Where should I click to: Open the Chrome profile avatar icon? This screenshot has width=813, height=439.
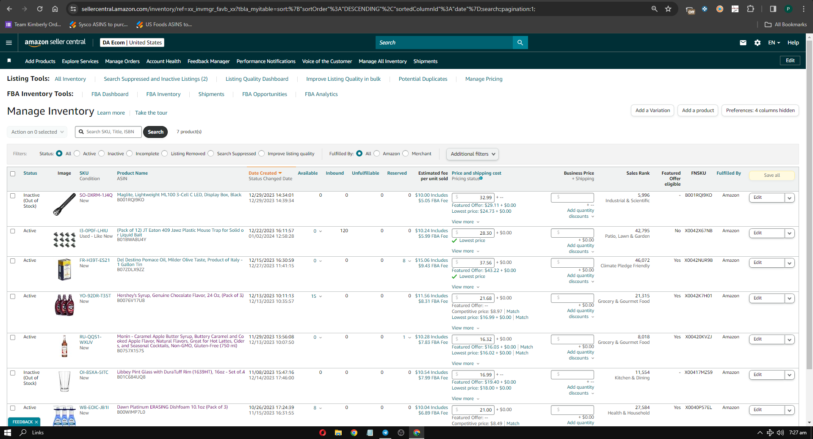[x=788, y=9]
